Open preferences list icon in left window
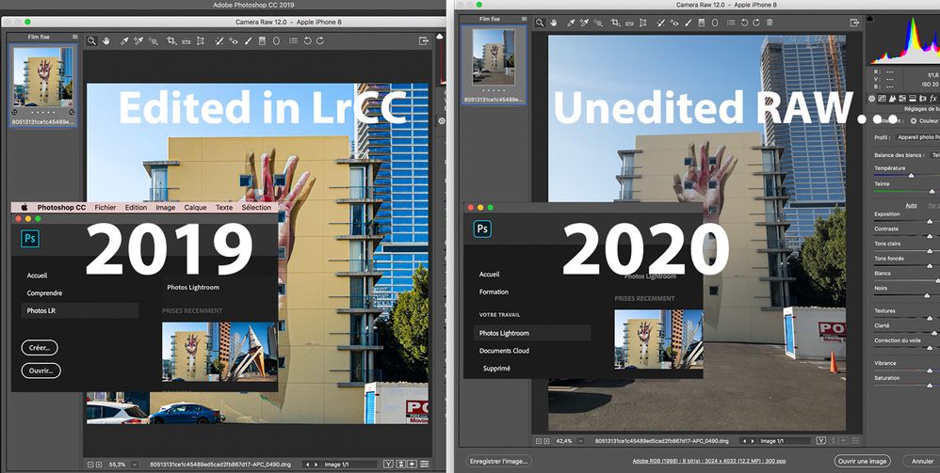 point(293,41)
